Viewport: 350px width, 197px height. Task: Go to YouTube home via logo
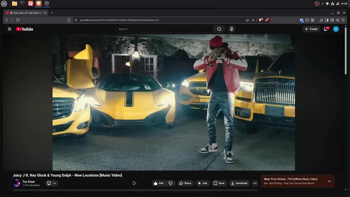click(x=25, y=29)
